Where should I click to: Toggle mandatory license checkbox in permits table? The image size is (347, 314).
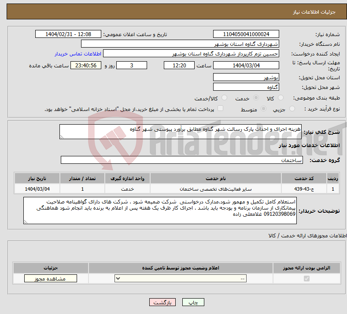[306, 278]
